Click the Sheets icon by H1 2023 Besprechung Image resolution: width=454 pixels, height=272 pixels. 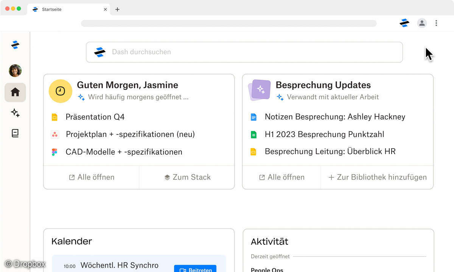(x=253, y=134)
